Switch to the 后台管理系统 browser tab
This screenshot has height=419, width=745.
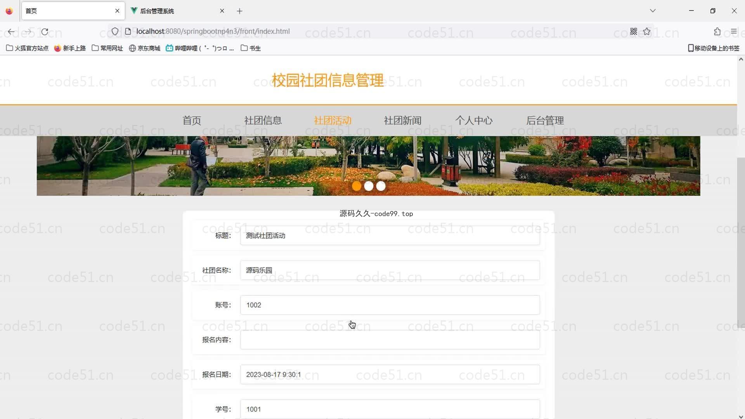pos(178,11)
